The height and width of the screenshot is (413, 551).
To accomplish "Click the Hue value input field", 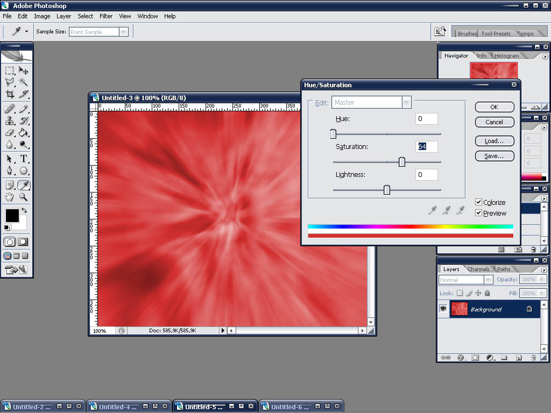I will [426, 119].
